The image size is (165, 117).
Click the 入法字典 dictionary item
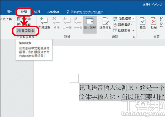click(6, 19)
